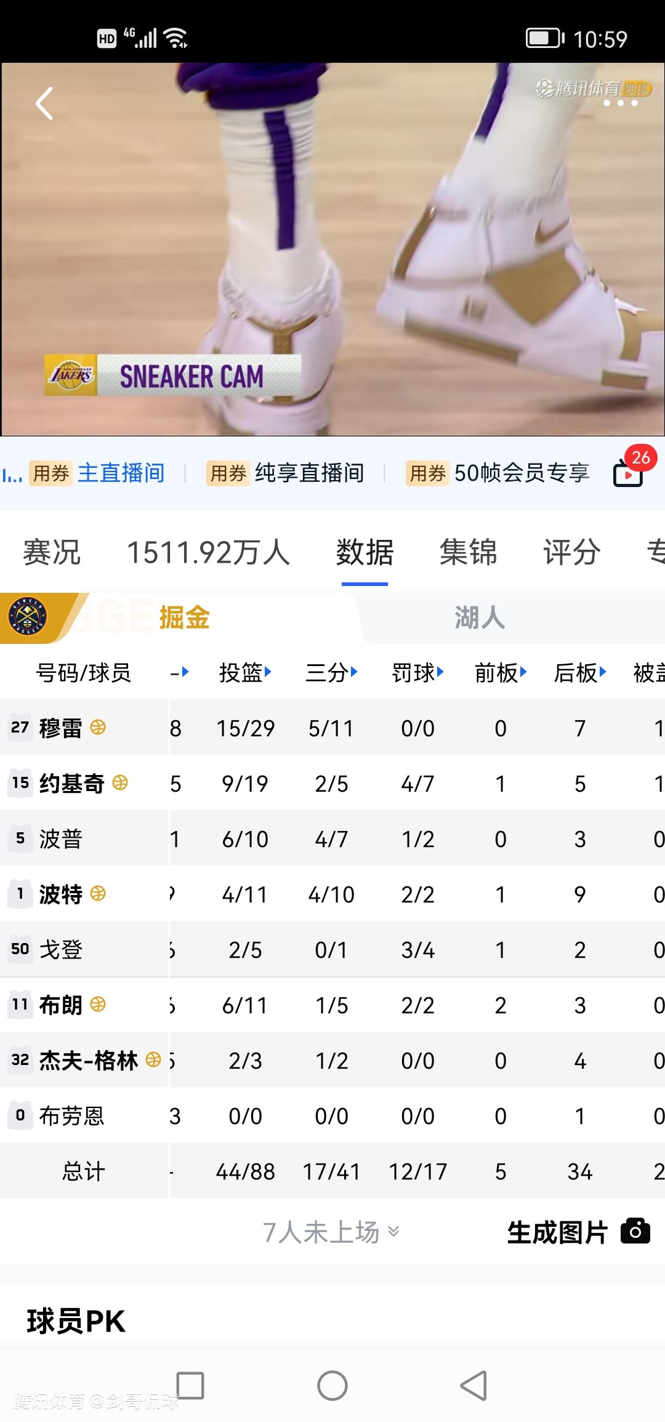Open player row 约基奇
Image resolution: width=665 pixels, height=1422 pixels.
(71, 784)
